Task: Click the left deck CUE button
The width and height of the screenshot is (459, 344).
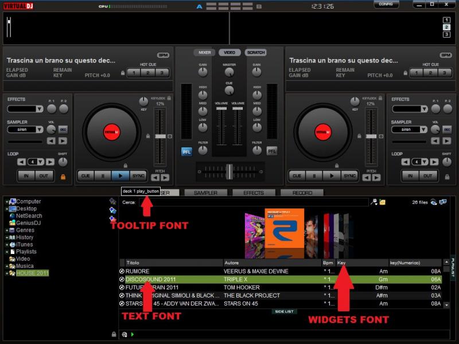Action: (x=85, y=176)
